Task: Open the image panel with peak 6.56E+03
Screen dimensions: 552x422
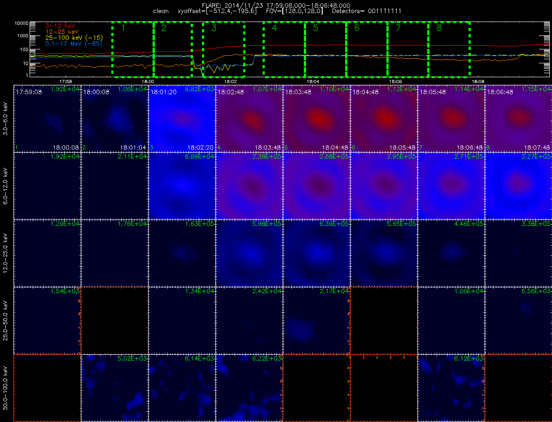Action: 518,320
